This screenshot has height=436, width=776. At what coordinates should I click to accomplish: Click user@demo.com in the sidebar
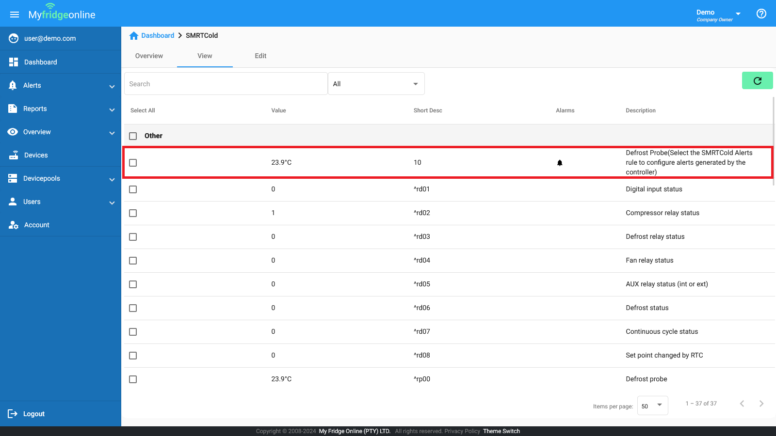tap(50, 38)
